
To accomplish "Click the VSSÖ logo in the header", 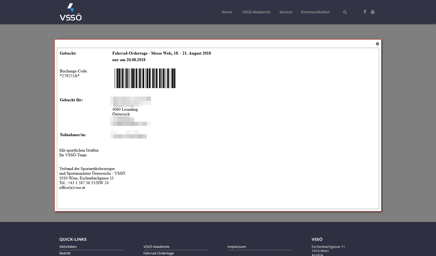I will [x=71, y=12].
